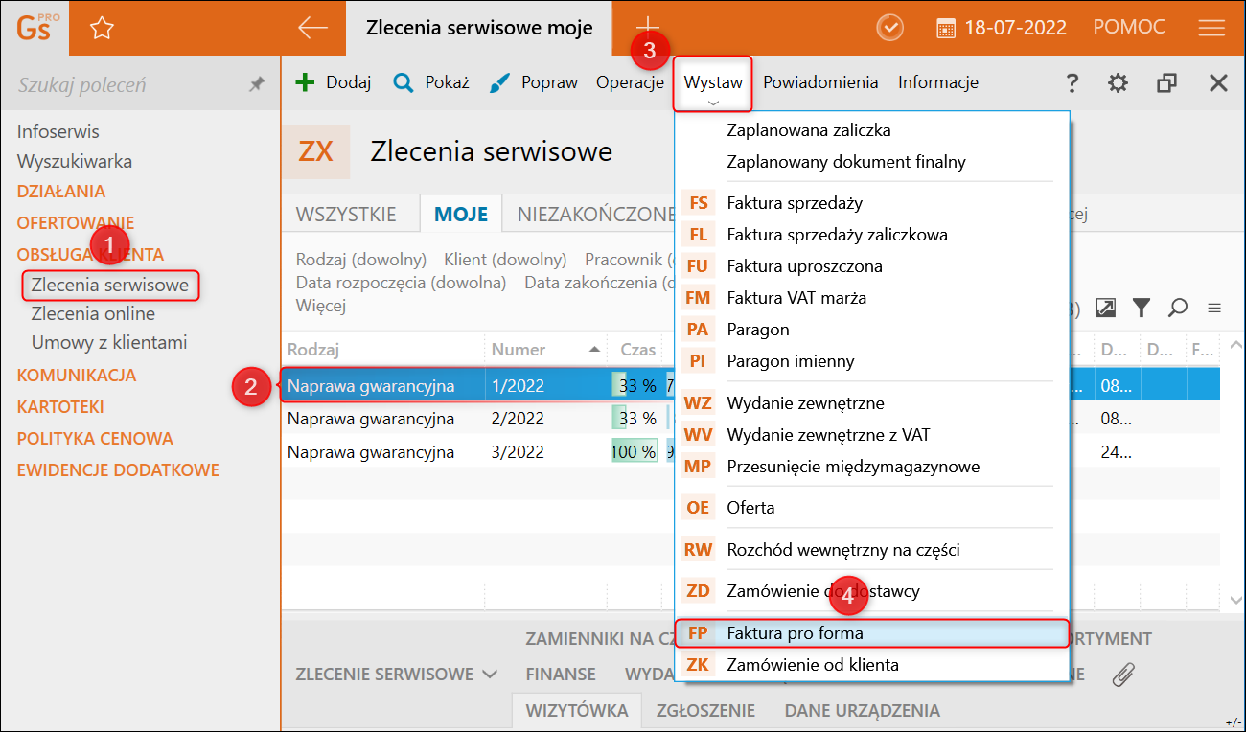Viewport: 1246px width, 732px height.
Task: Click Pokaż in the toolbar
Action: 431,82
